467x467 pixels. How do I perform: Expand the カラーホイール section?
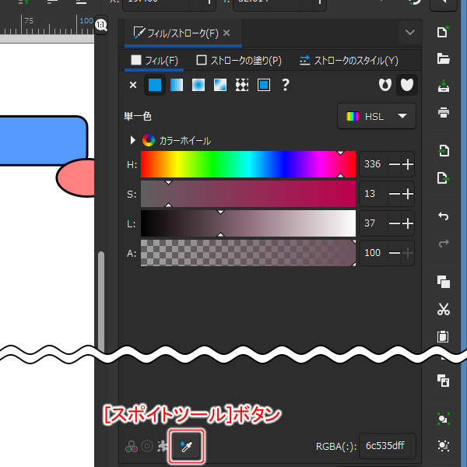point(133,140)
